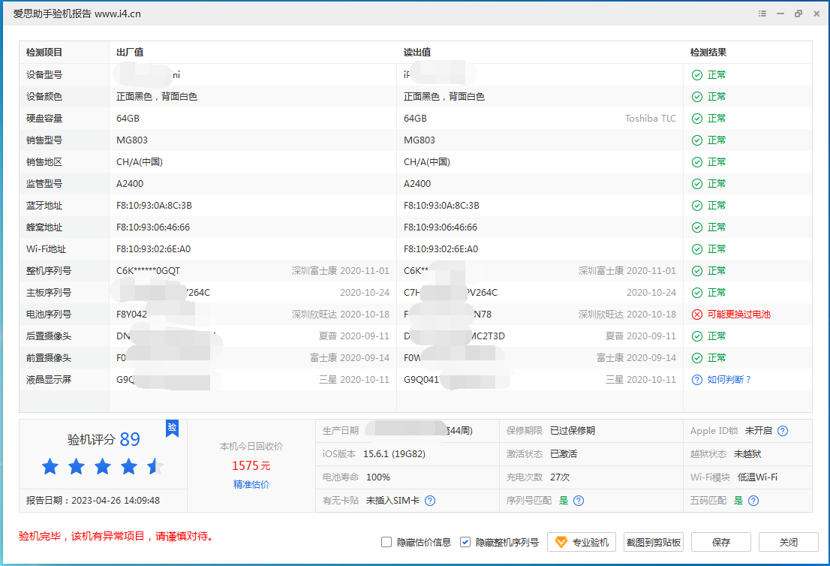This screenshot has height=566, width=830.
Task: Click the 检测项目 column header
Action: click(x=44, y=53)
